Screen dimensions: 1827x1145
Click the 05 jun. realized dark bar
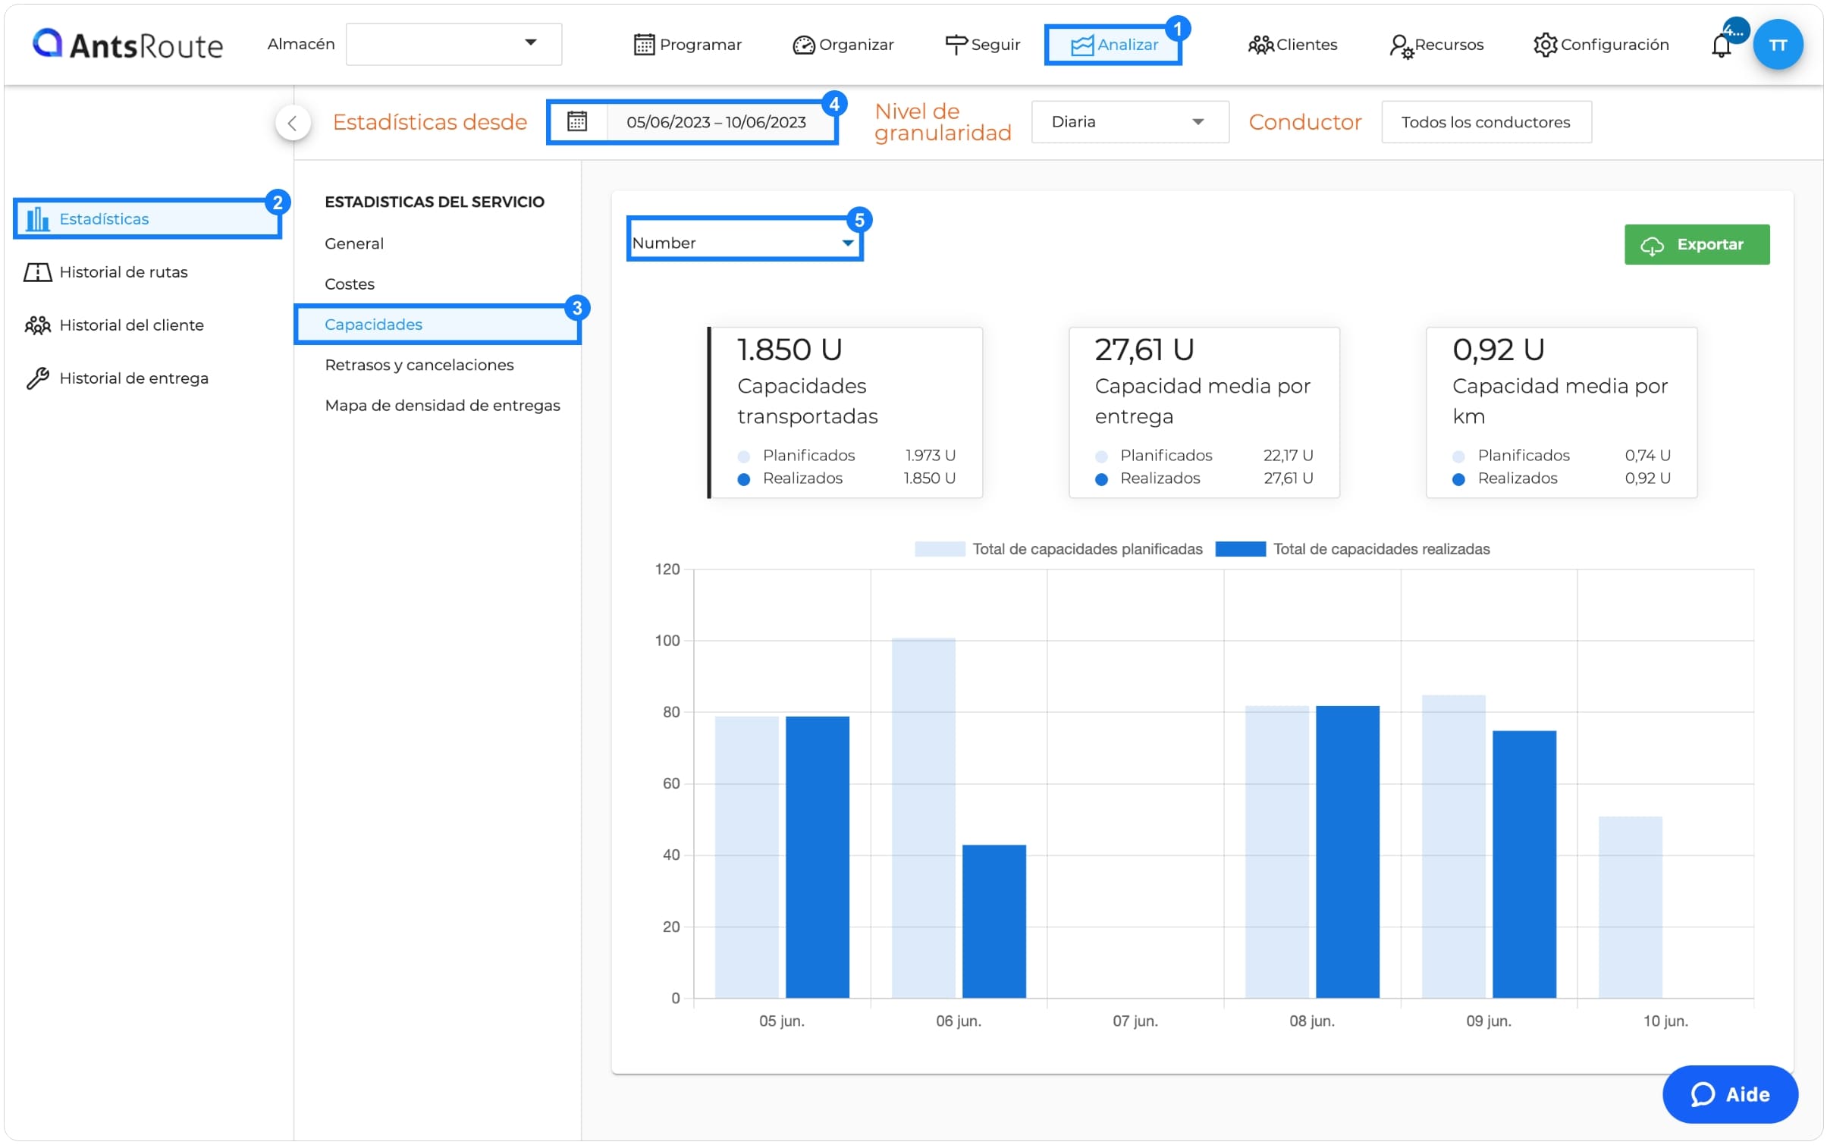tap(817, 857)
